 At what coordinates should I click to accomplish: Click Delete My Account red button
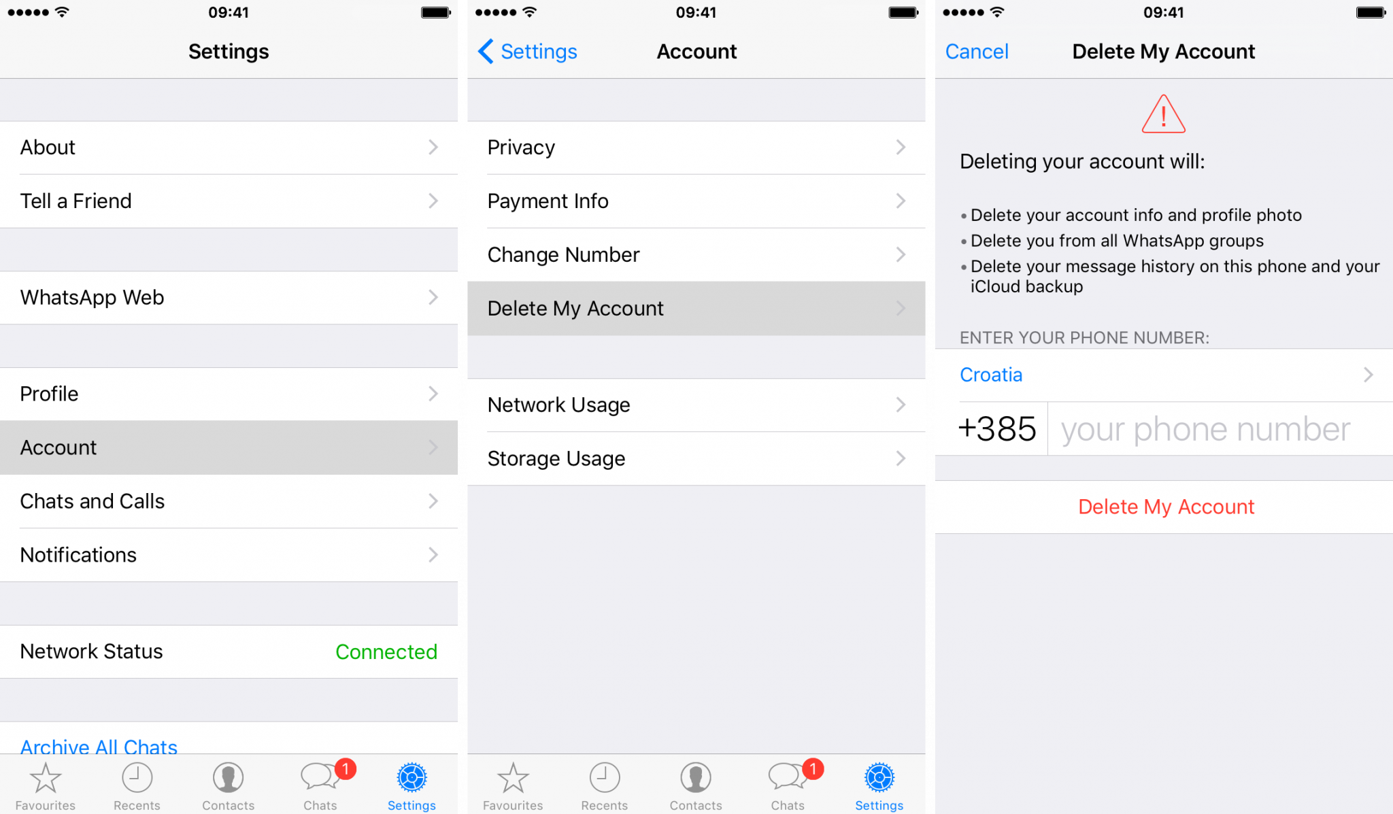click(1167, 505)
